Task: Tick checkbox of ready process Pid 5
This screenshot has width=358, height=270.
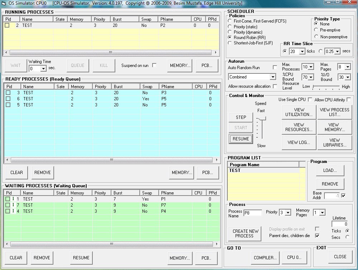Action: tap(8, 105)
